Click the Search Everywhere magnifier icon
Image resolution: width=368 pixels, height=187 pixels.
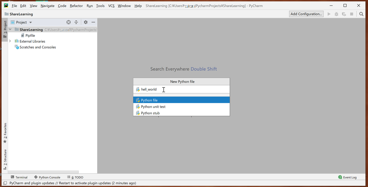(x=361, y=14)
